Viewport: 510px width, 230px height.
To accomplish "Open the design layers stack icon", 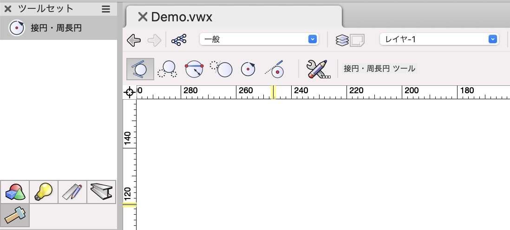I will (x=342, y=40).
